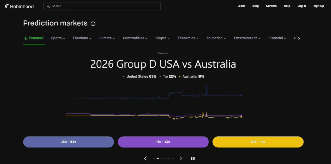Select the first carousel dot
Screen dimensions: 331x164
[x=154, y=159]
